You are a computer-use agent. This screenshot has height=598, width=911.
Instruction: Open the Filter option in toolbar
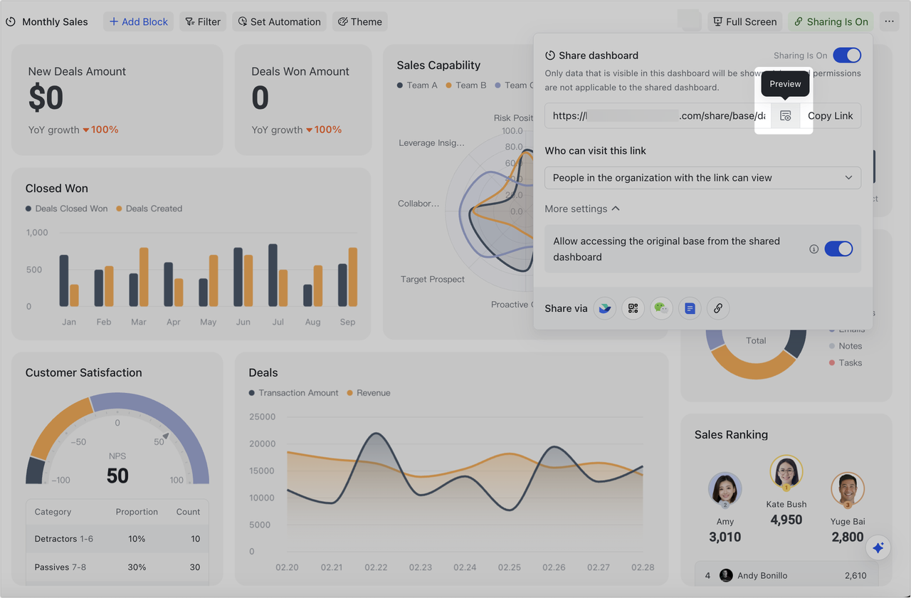(203, 22)
